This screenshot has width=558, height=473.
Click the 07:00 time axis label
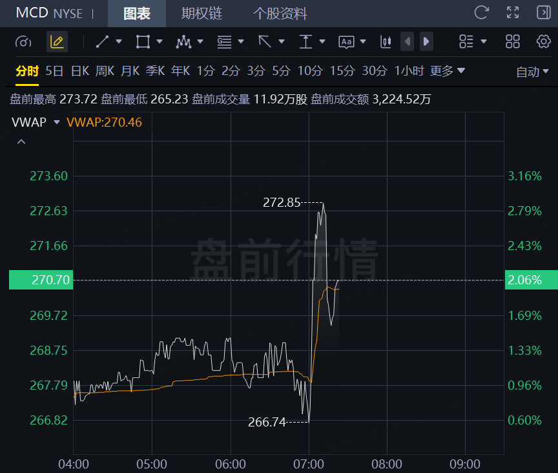pyautogui.click(x=309, y=464)
